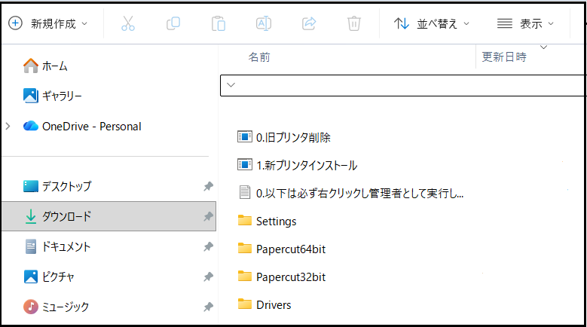Screen dimensions: 587x327
Task: Open the 表示 view menu
Action: [525, 23]
